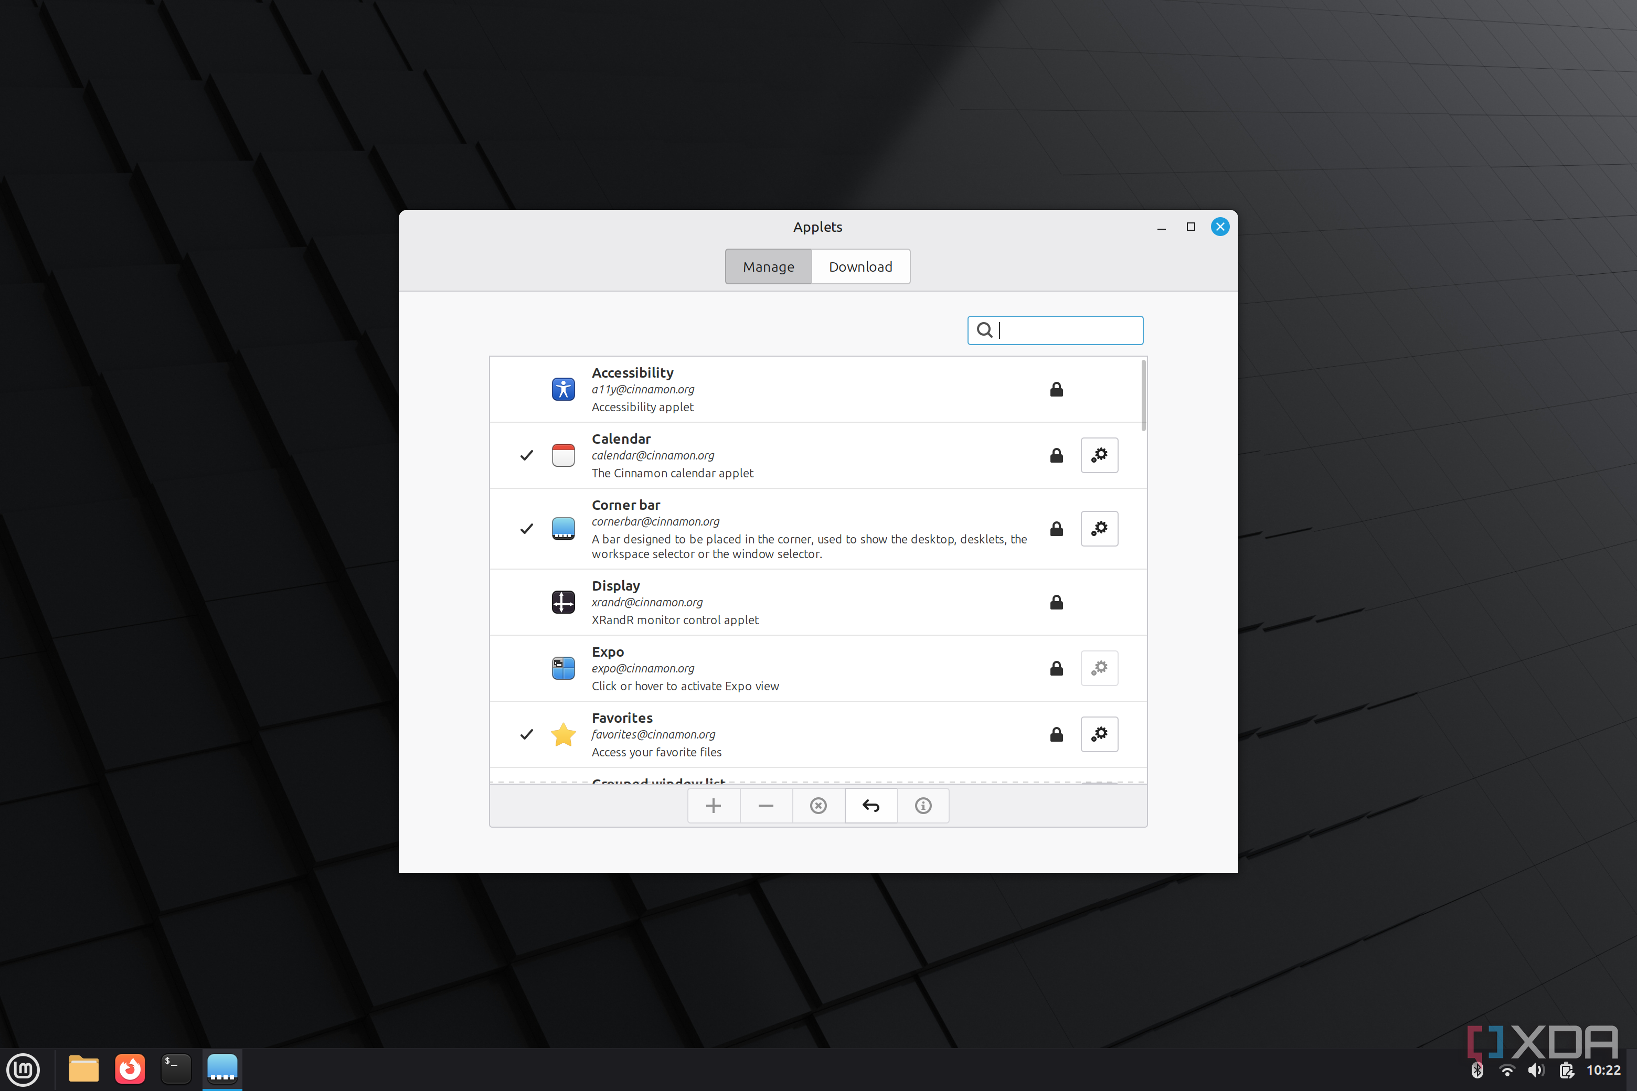Click the lock icon on Expo row
This screenshot has height=1091, width=1637.
tap(1057, 668)
